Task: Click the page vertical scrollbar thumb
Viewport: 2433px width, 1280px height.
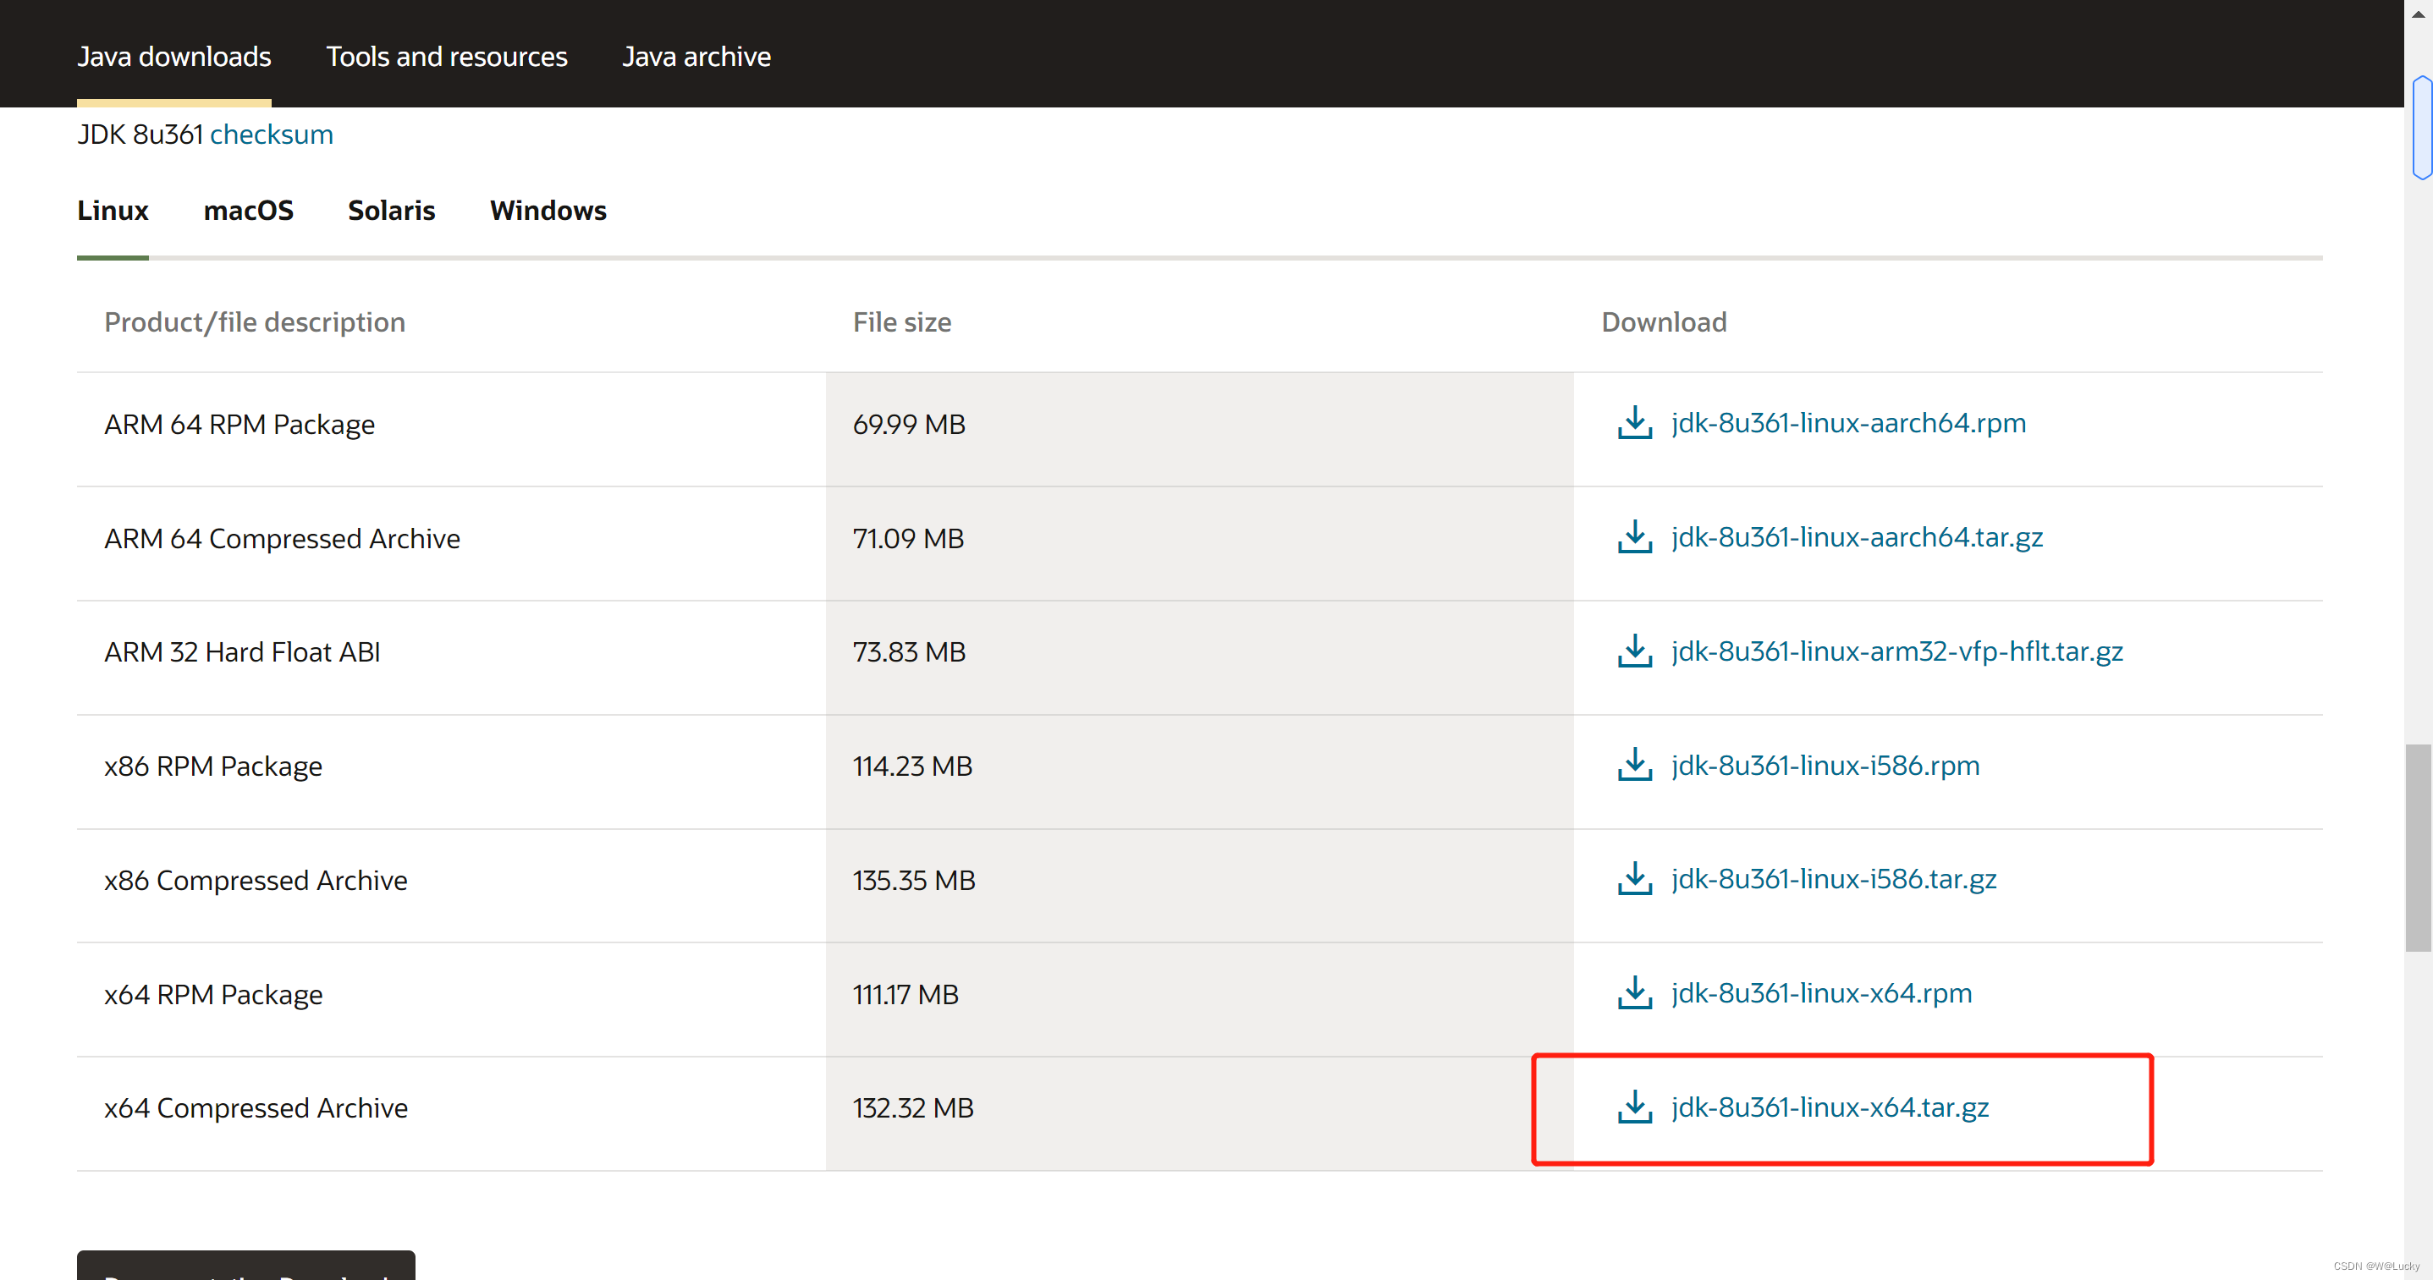Action: pos(2418,848)
